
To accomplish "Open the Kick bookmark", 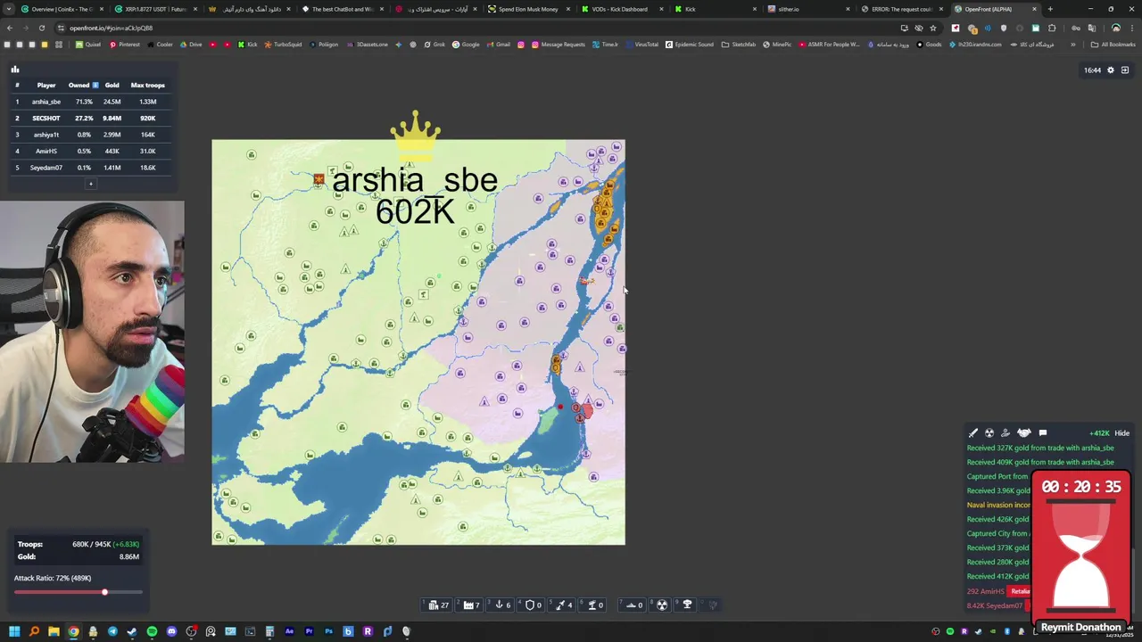I will [x=248, y=44].
